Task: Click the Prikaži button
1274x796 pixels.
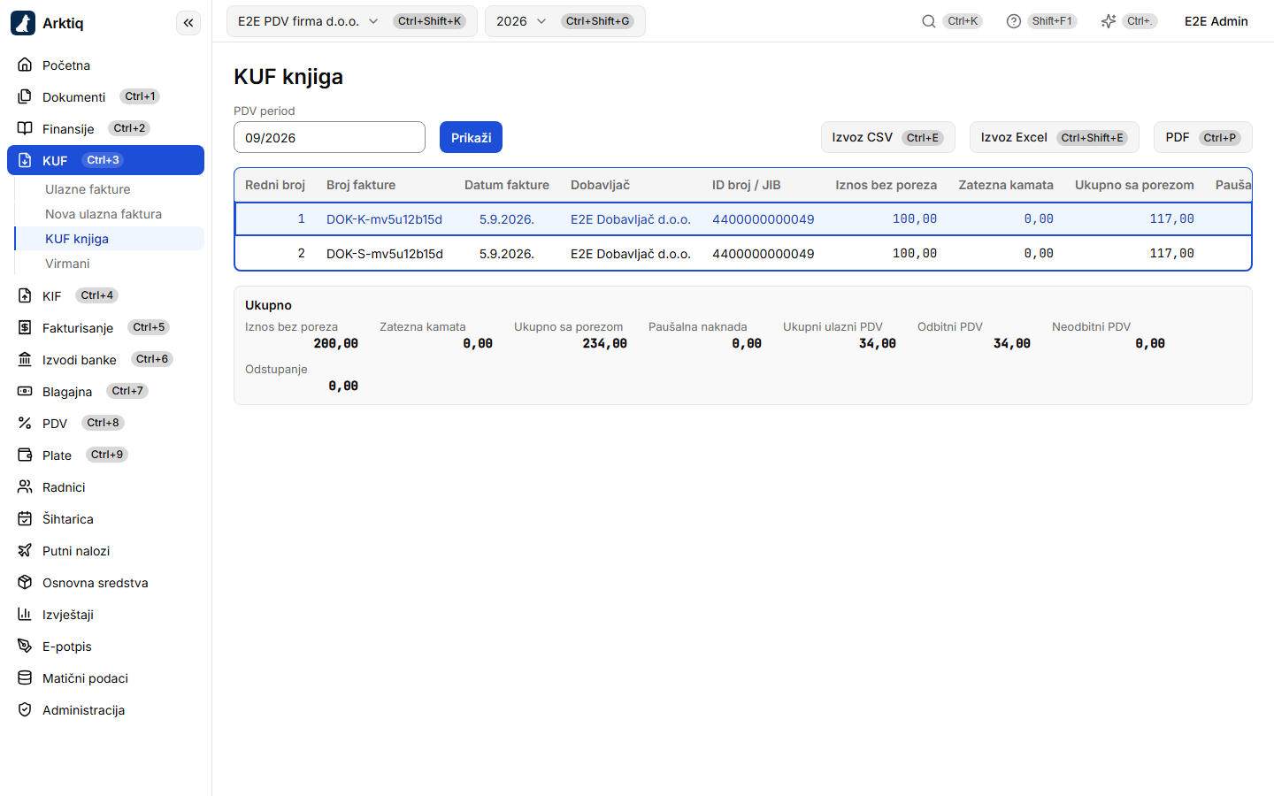Action: pyautogui.click(x=471, y=137)
